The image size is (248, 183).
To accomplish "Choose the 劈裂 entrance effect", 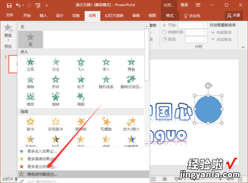I will click(131, 64).
